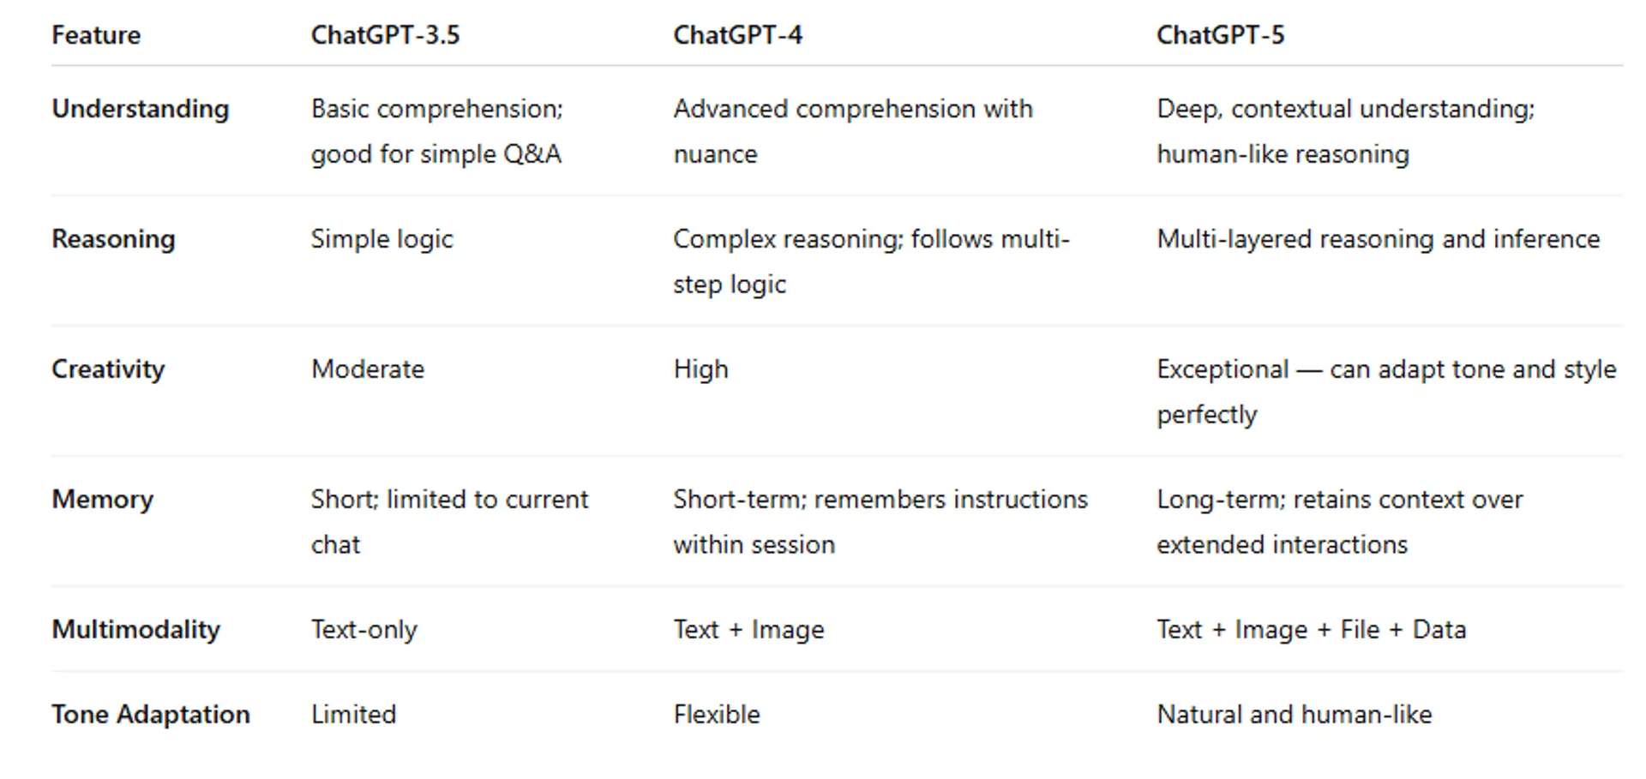
Task: Select the "Moderate" creativity cell
Action: click(x=368, y=369)
